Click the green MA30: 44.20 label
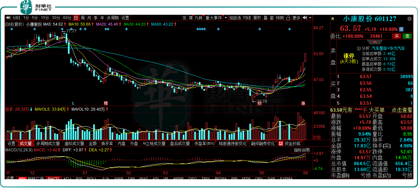 (x=134, y=24)
